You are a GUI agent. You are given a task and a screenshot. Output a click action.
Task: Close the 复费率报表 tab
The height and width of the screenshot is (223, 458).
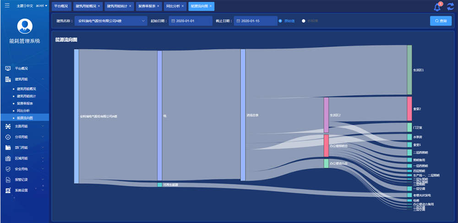159,6
